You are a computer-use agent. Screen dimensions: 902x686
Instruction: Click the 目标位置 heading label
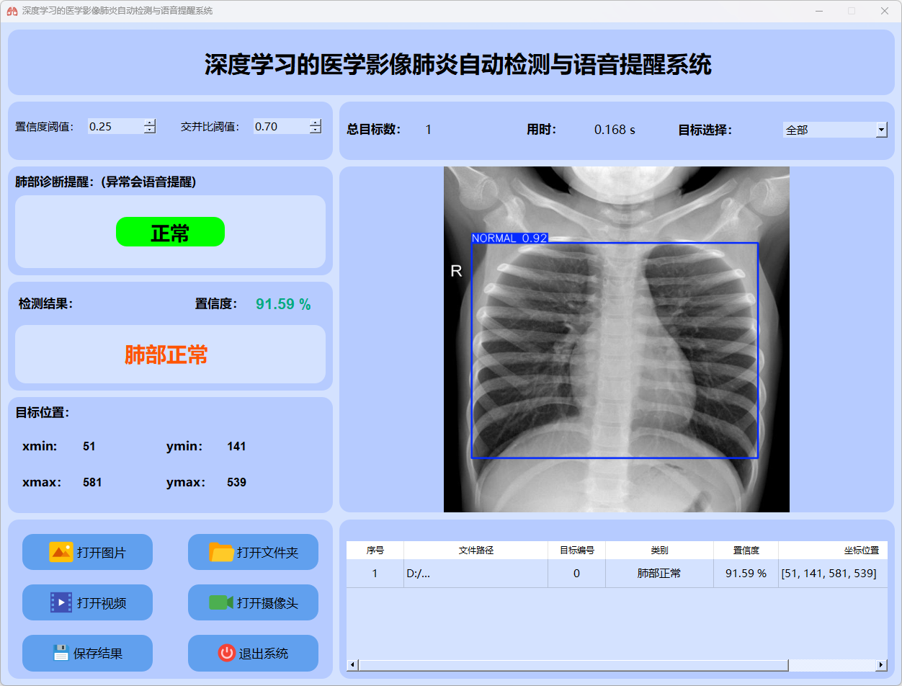(x=43, y=413)
